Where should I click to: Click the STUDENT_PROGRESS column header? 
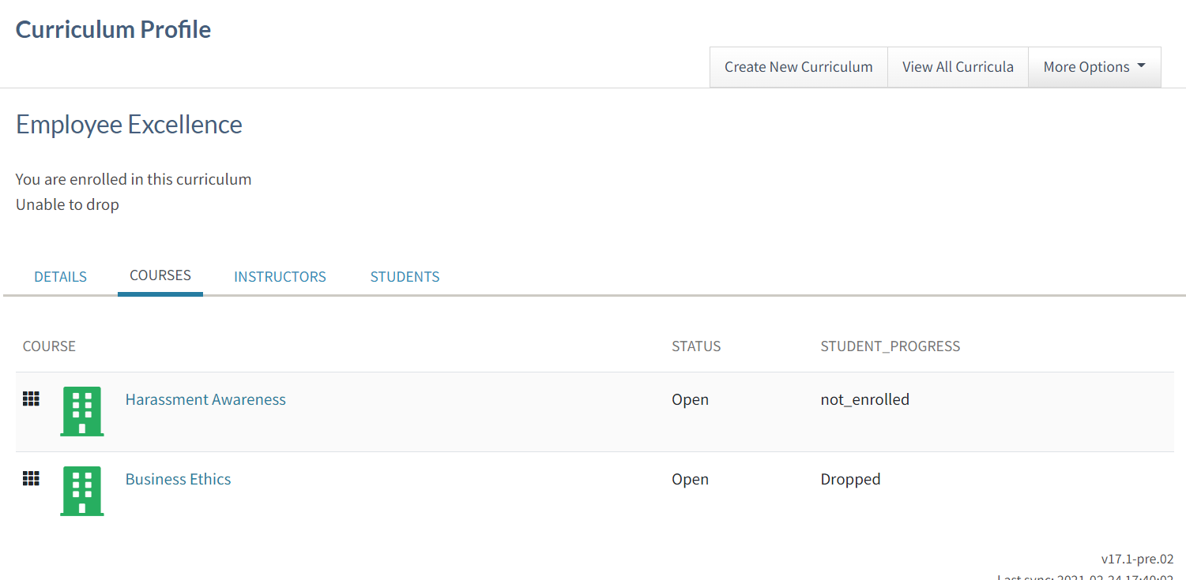click(890, 346)
